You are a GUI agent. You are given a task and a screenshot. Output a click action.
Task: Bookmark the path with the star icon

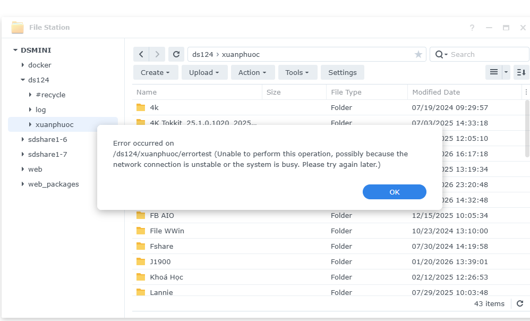(418, 54)
